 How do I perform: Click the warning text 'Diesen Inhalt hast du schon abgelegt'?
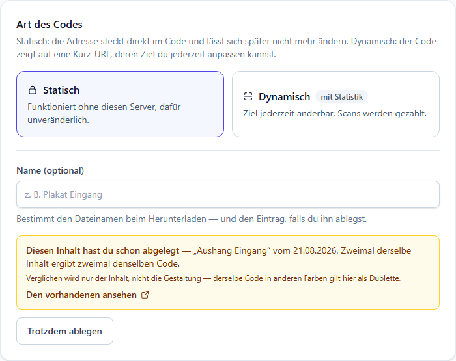coord(103,250)
